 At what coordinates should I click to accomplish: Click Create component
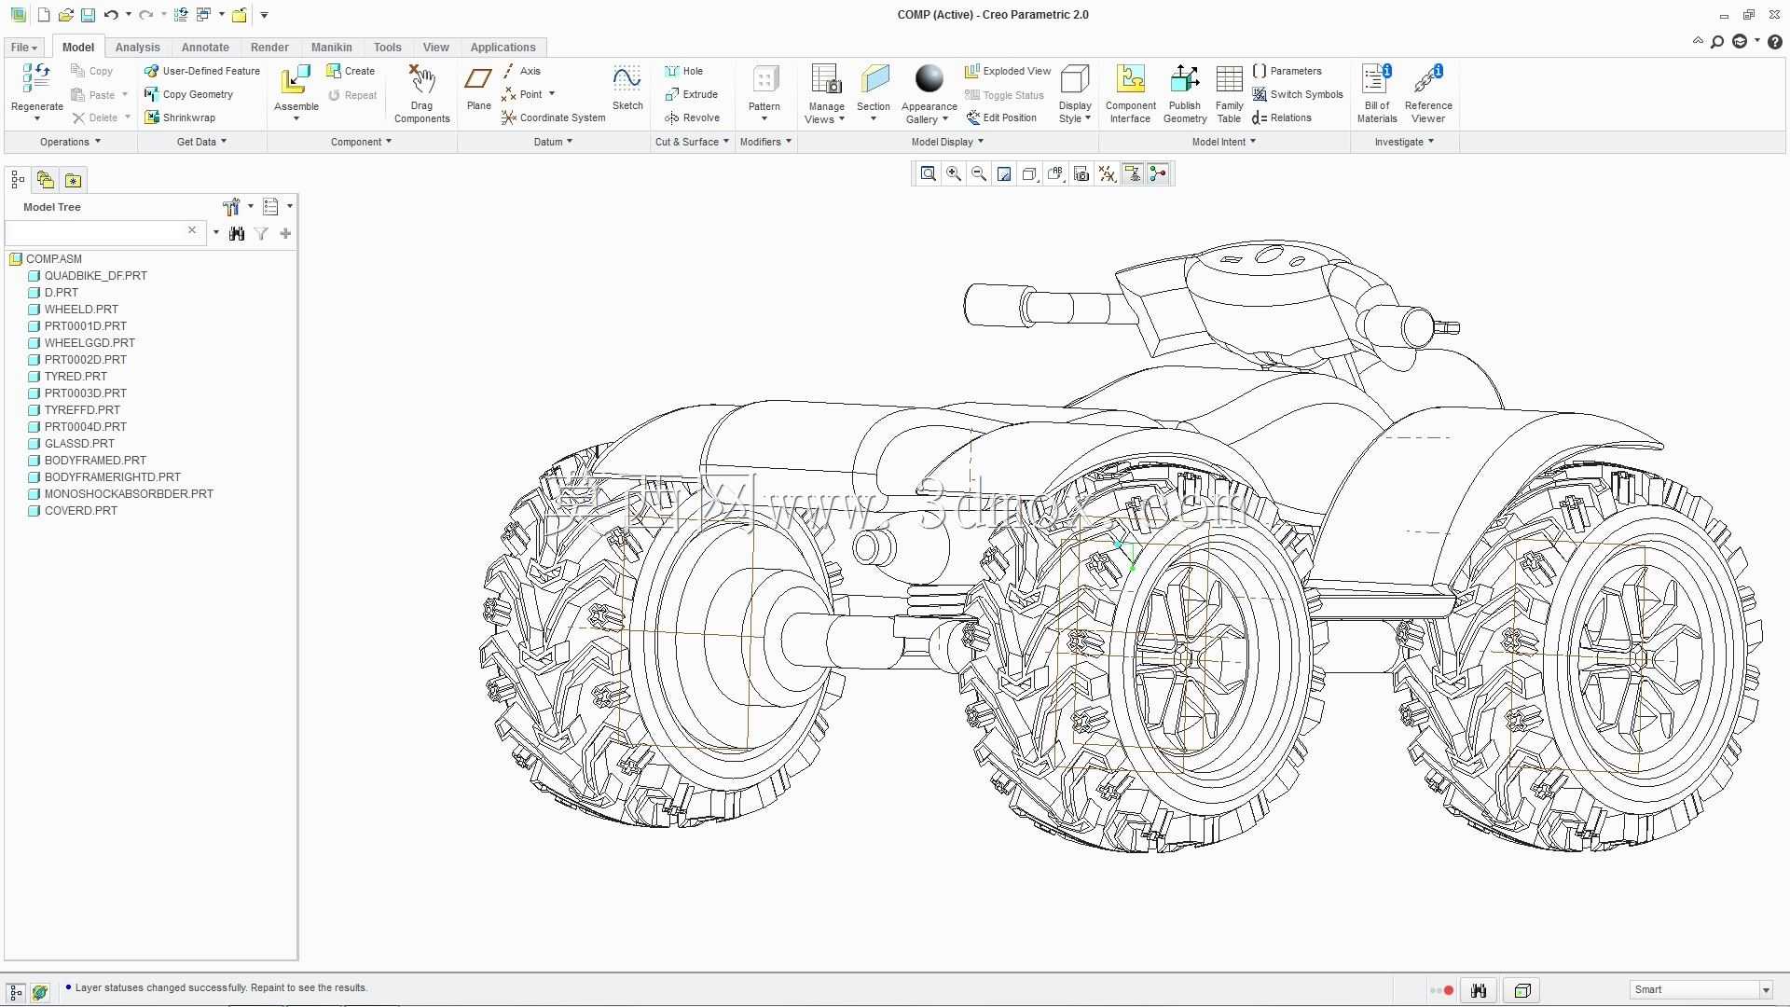coord(351,71)
